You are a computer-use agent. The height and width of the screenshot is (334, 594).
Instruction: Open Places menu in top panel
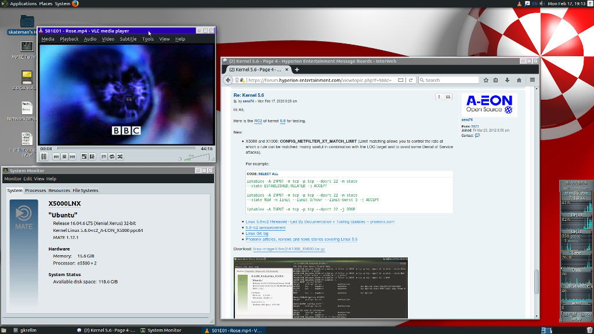tap(45, 4)
